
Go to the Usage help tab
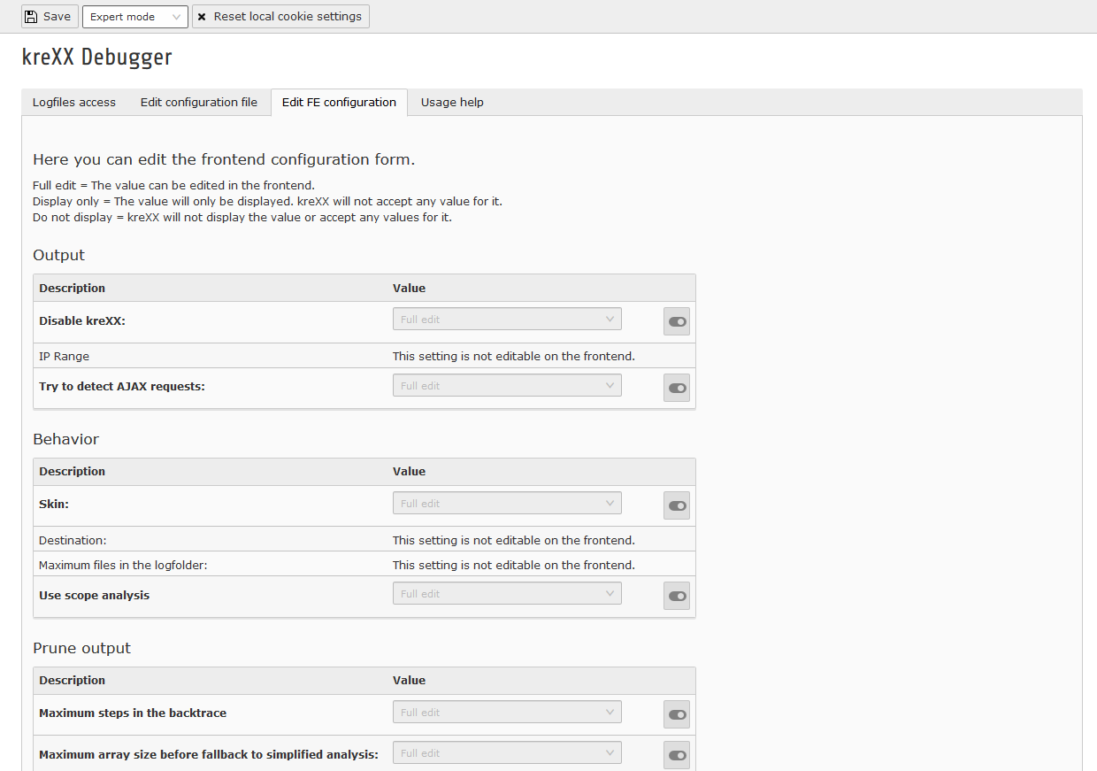pyautogui.click(x=452, y=103)
